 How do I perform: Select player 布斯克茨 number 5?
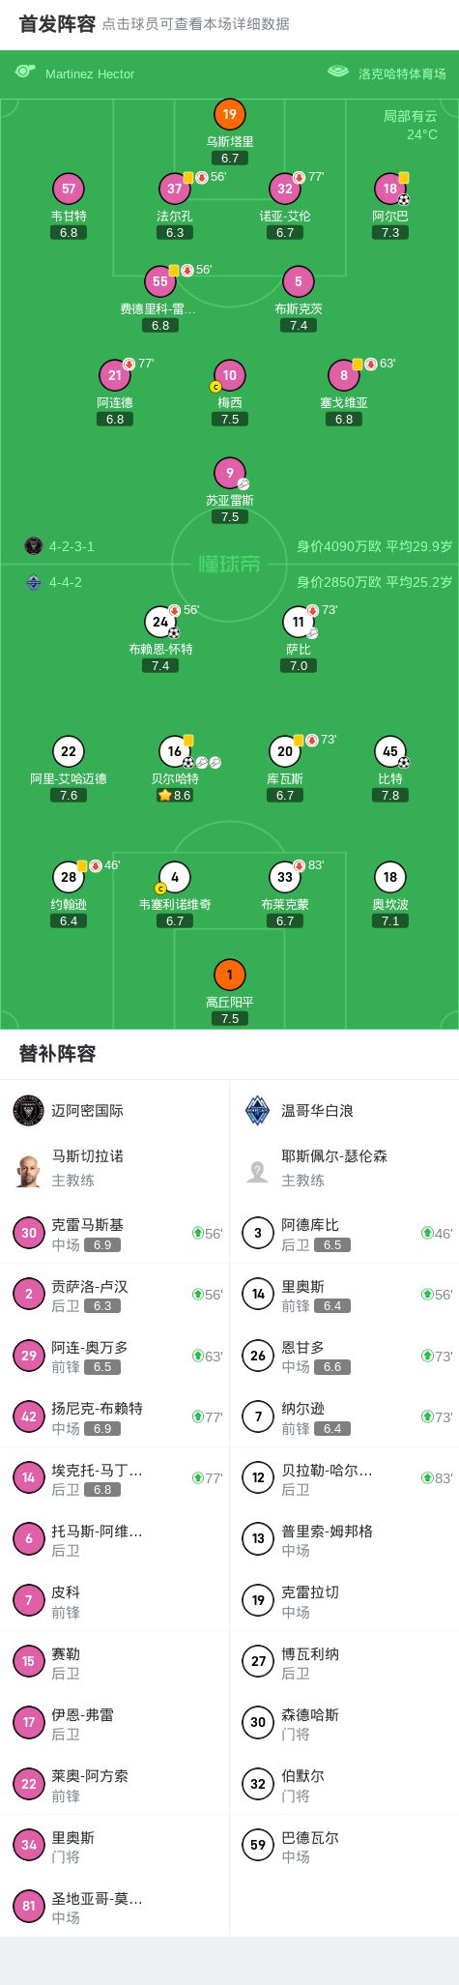coord(299,281)
